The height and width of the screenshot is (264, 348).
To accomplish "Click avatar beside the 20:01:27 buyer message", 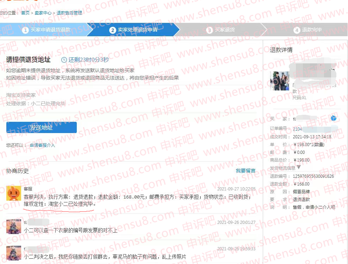I will point(14,226).
